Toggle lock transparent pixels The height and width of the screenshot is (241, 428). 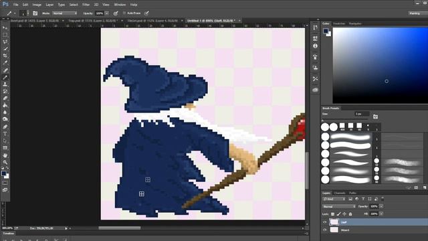332,214
